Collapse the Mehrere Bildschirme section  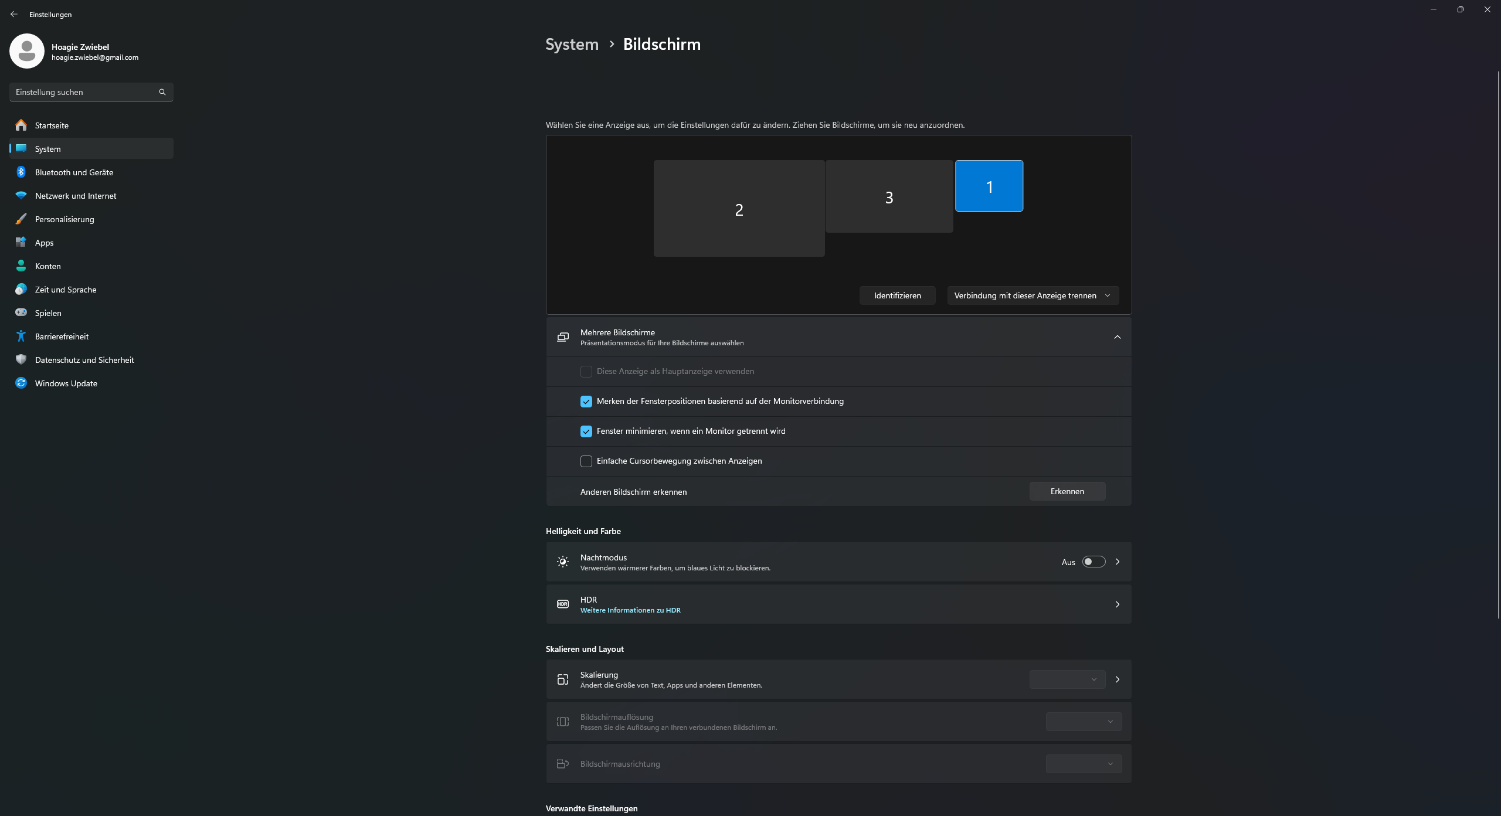tap(1117, 337)
